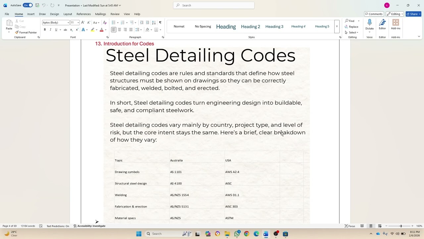Click the title bar Search box

214,5
